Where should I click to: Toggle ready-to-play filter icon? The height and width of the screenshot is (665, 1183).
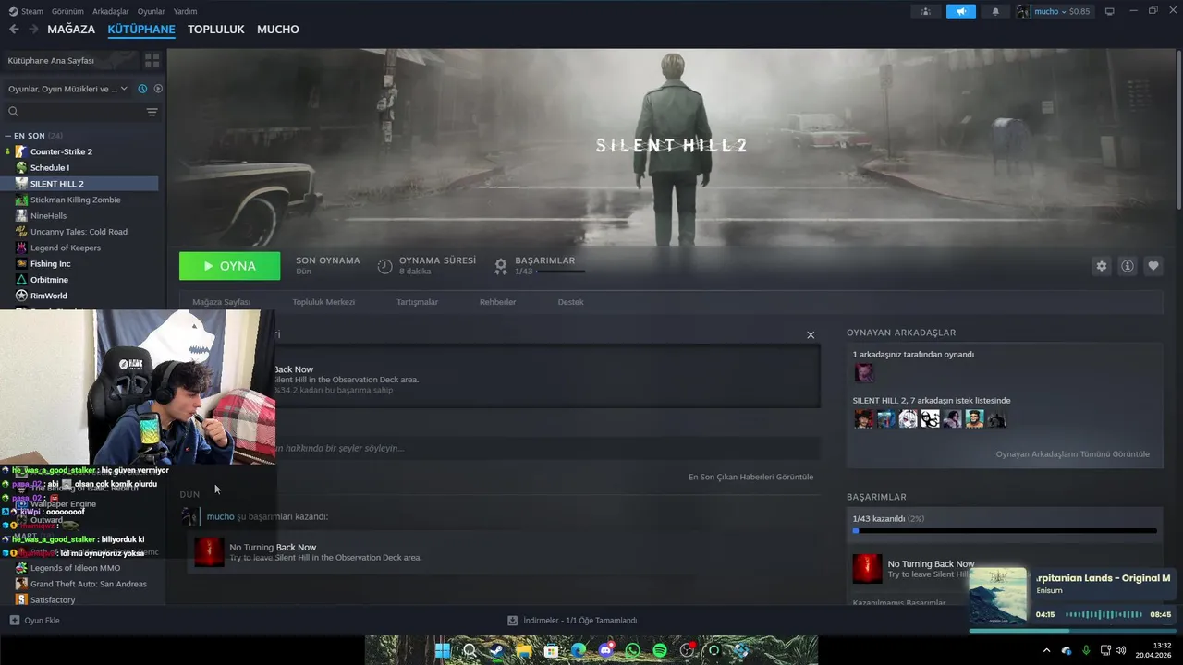[158, 89]
